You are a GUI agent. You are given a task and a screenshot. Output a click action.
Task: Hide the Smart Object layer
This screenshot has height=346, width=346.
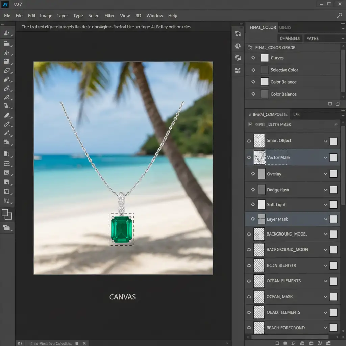point(249,141)
